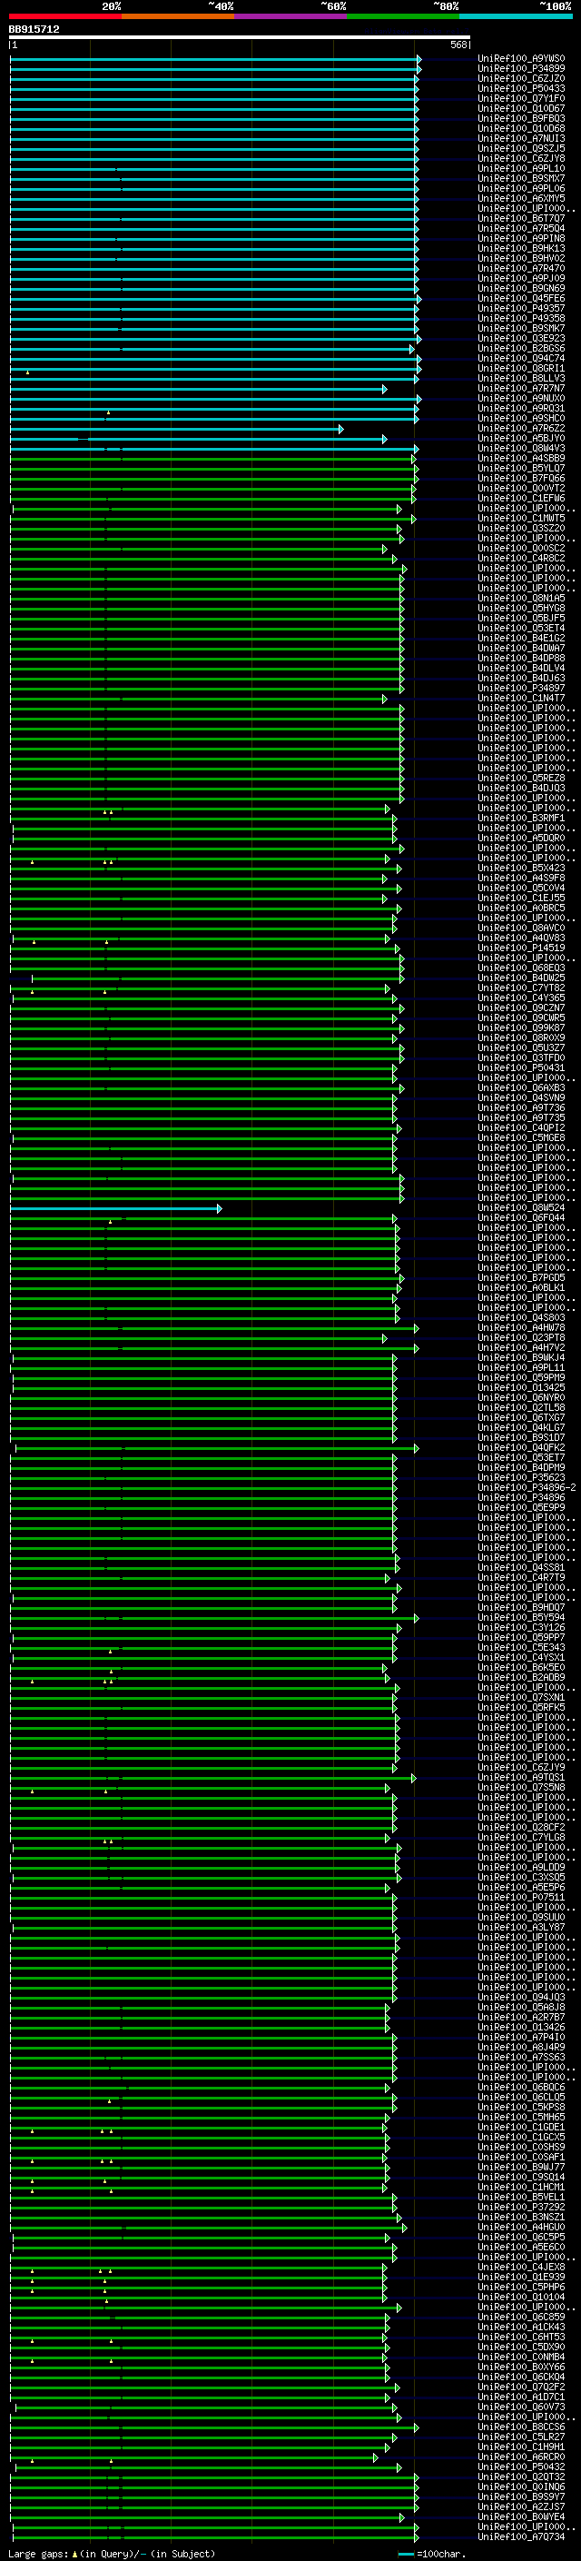Click the UniRef100_A4HGU0 hit label
581x2561 pixels.
tap(521, 2227)
